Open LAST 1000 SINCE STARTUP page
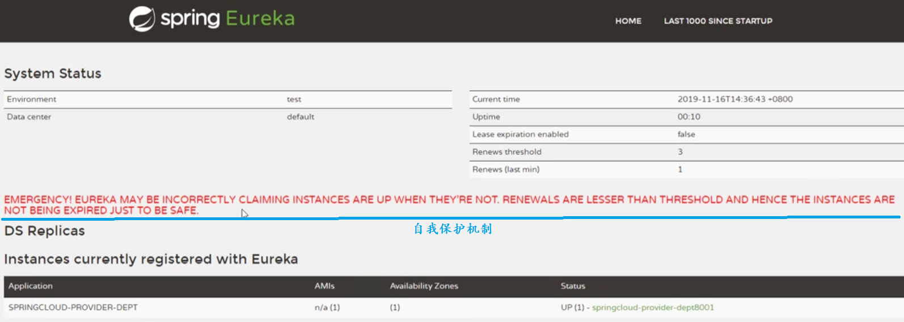 [718, 21]
